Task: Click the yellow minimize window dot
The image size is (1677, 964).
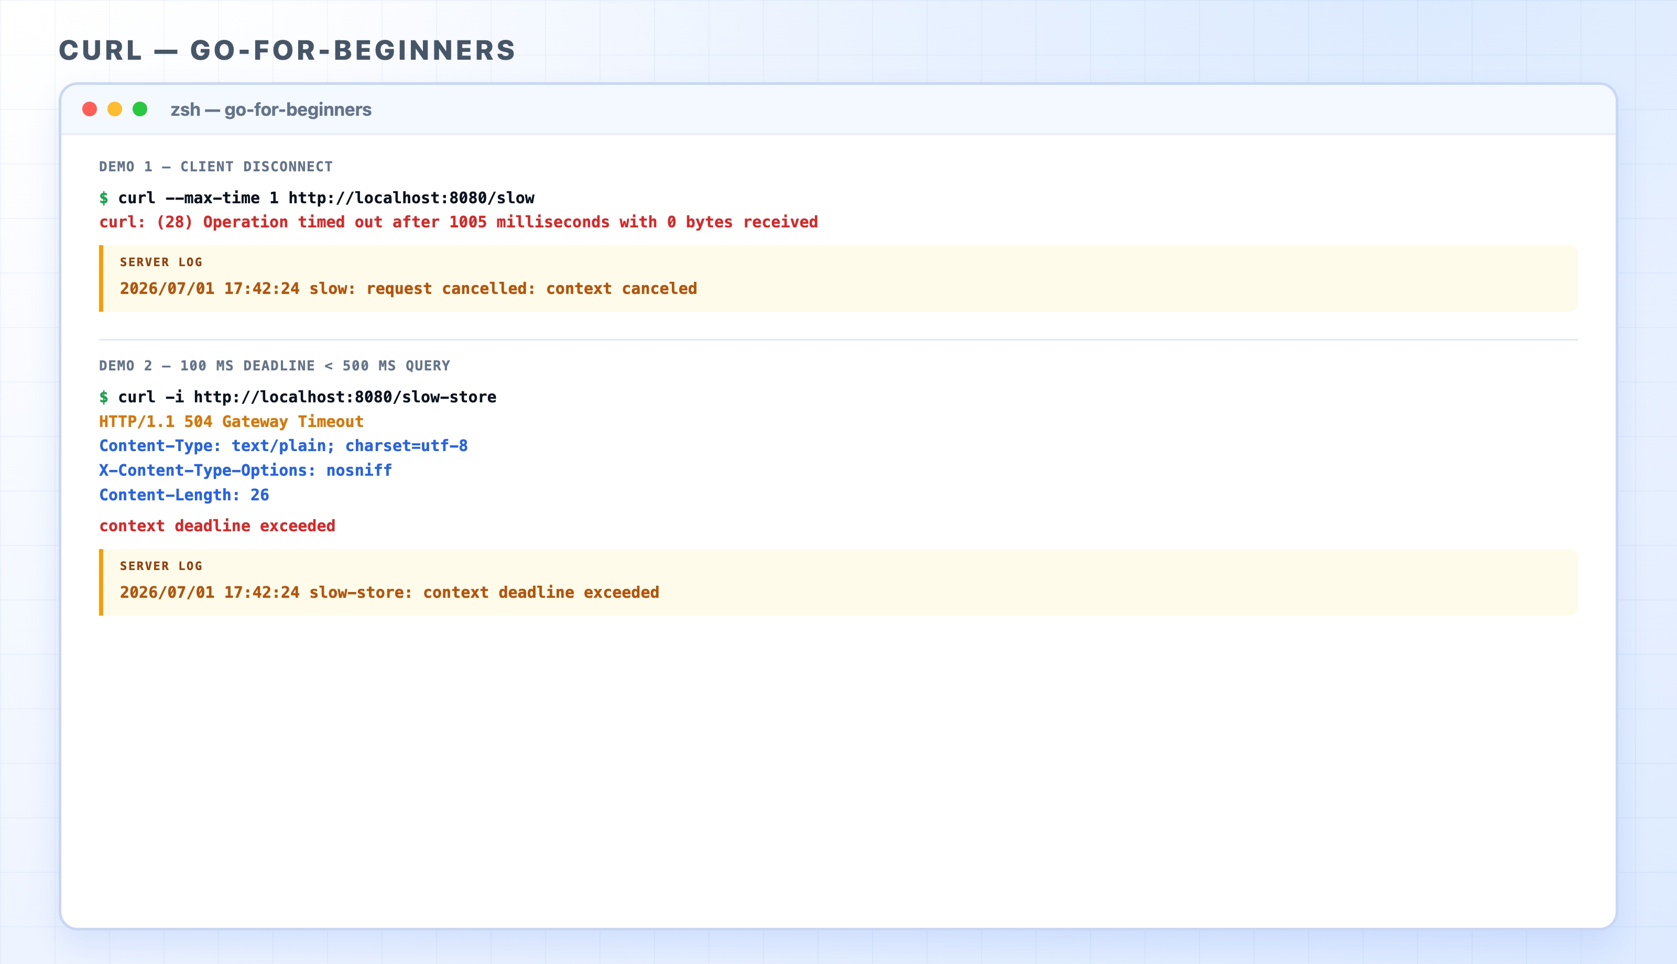Action: coord(115,109)
